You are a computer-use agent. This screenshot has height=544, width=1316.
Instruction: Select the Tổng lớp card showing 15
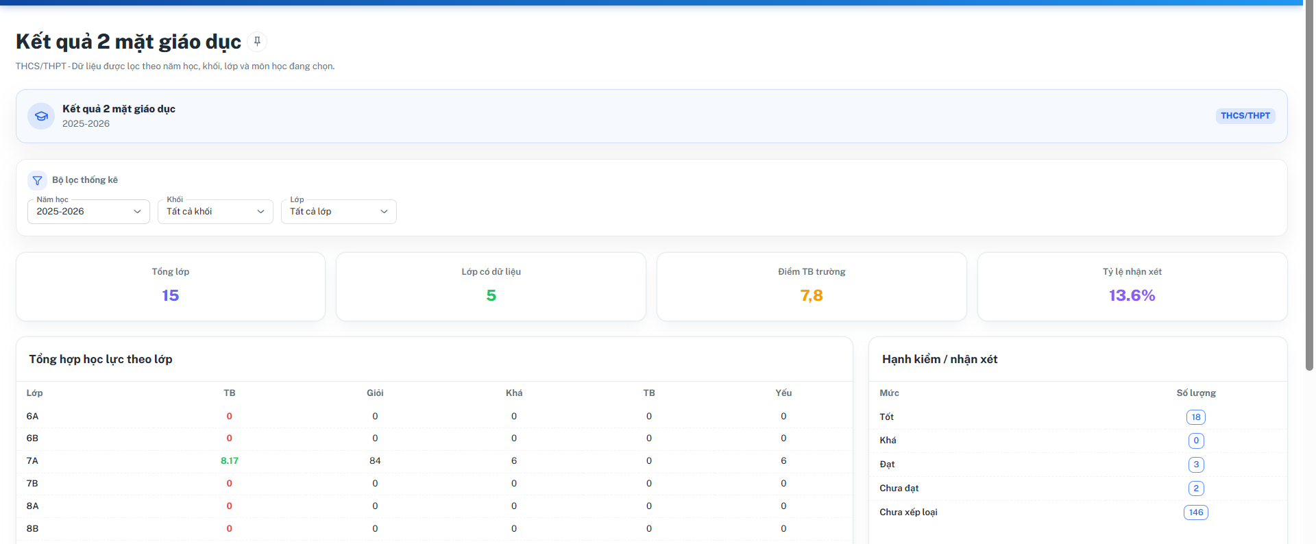point(171,286)
